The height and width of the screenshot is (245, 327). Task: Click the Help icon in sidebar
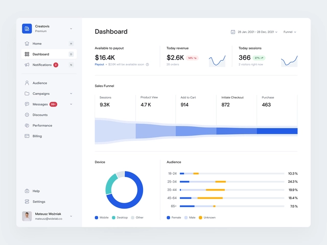[x=27, y=191]
